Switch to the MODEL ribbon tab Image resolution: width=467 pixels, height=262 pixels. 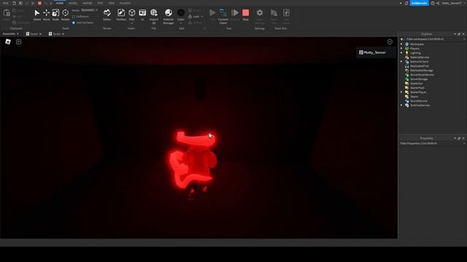(73, 3)
